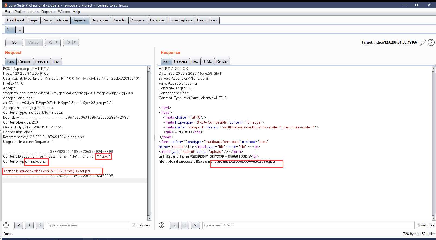This screenshot has width=436, height=240.
Task: Switch to response Hex tab
Action: 195,61
